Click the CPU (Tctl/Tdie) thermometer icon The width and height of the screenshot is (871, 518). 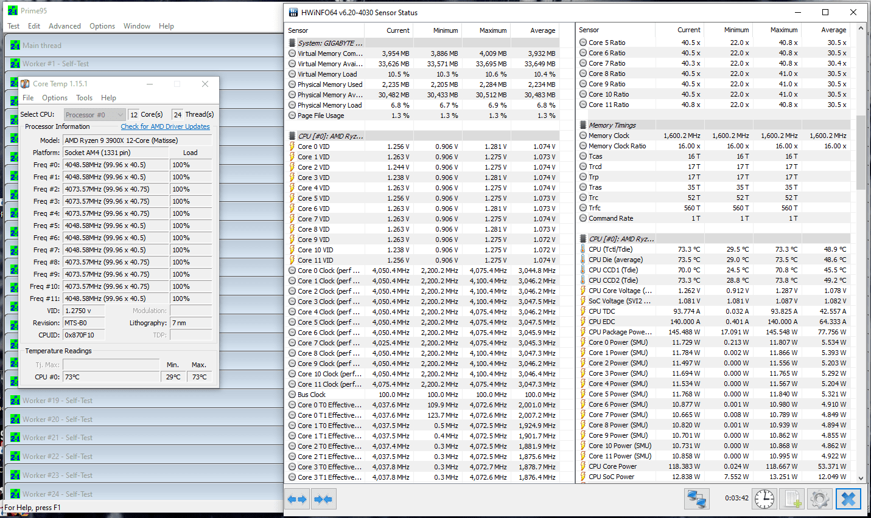[583, 249]
